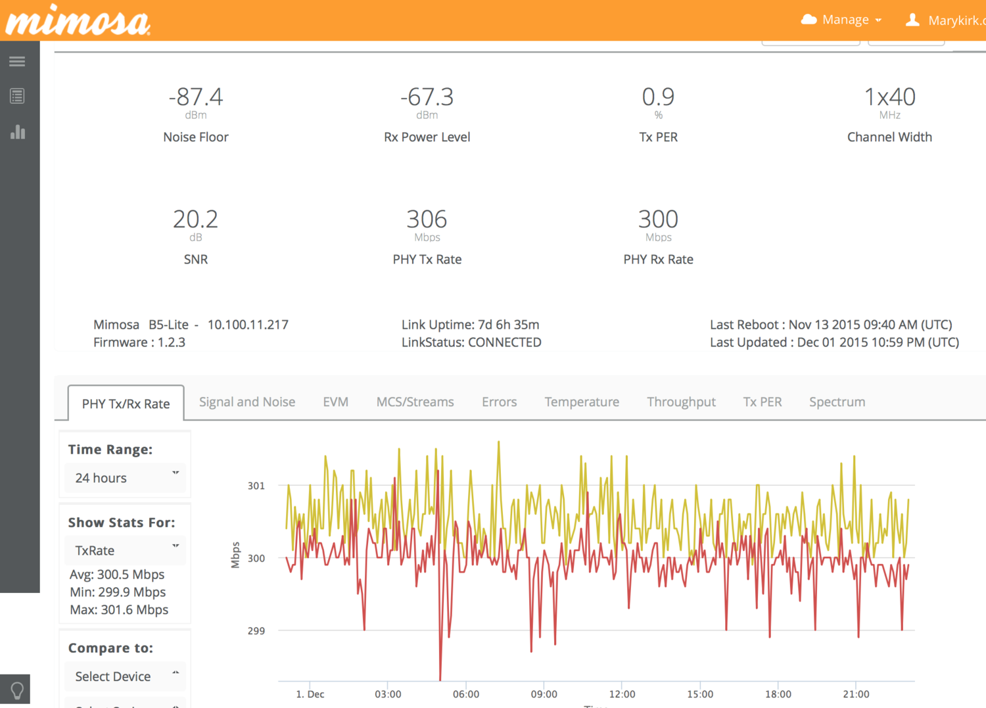Expand the Time Range 24 hours dropdown
The height and width of the screenshot is (708, 986).
[x=125, y=478]
